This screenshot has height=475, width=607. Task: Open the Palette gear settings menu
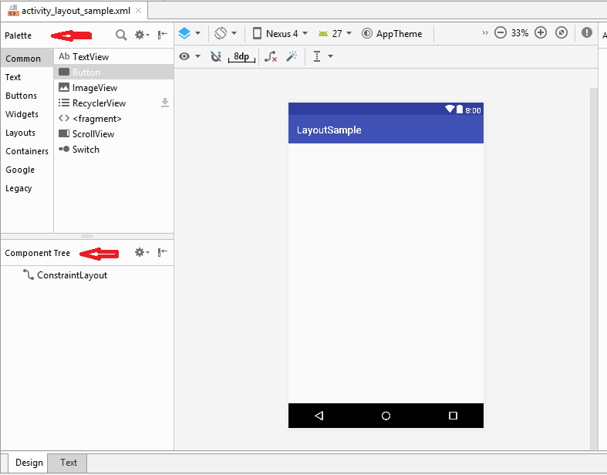pyautogui.click(x=141, y=35)
